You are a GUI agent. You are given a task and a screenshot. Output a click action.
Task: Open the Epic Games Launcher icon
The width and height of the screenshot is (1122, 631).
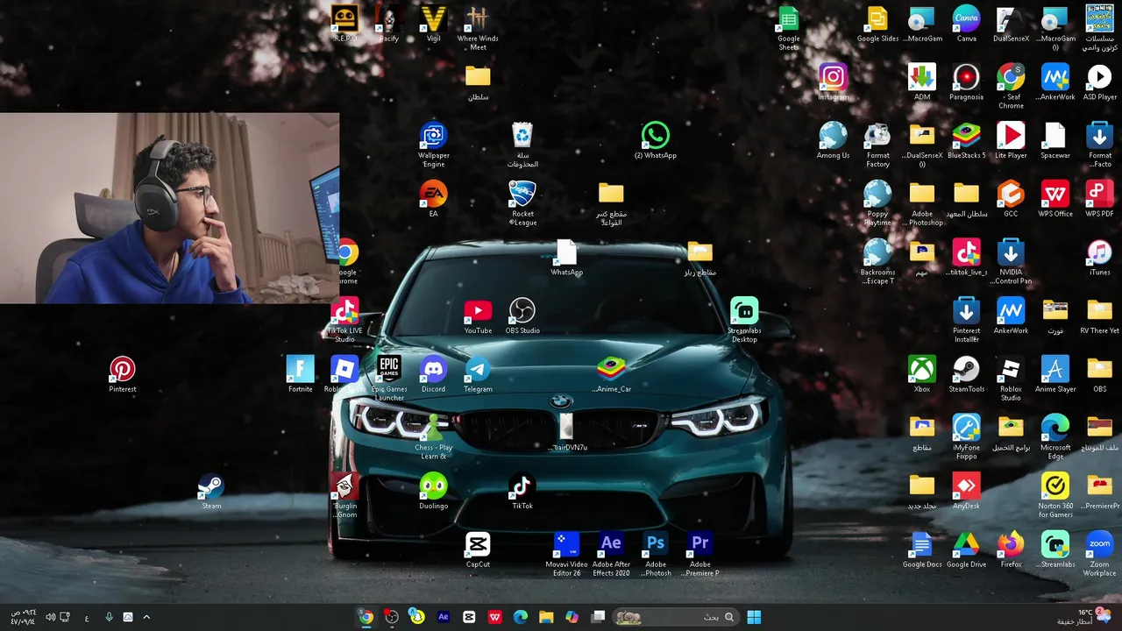coord(389,378)
